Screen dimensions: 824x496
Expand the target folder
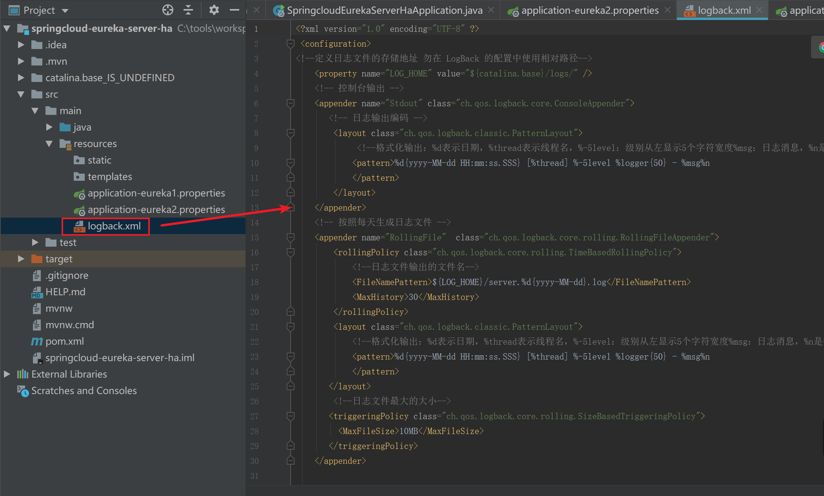21,259
